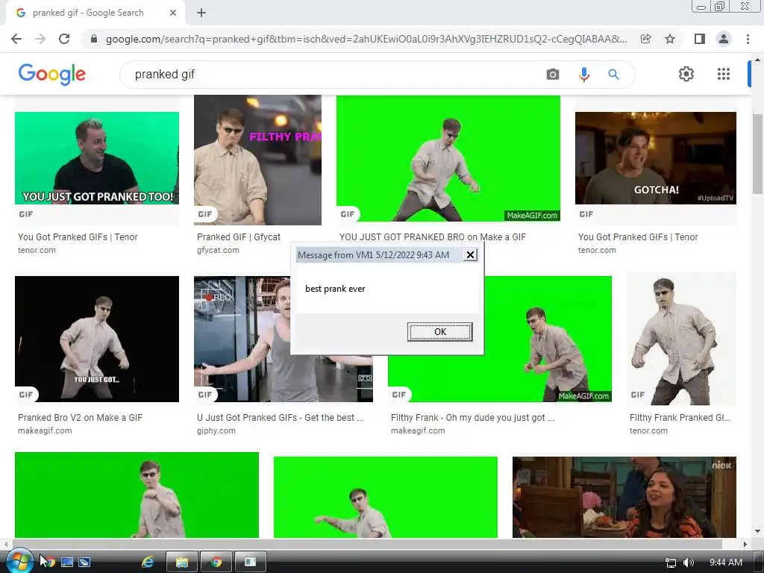Search by image with camera icon
Viewport: 764px width, 573px height.
coord(553,75)
